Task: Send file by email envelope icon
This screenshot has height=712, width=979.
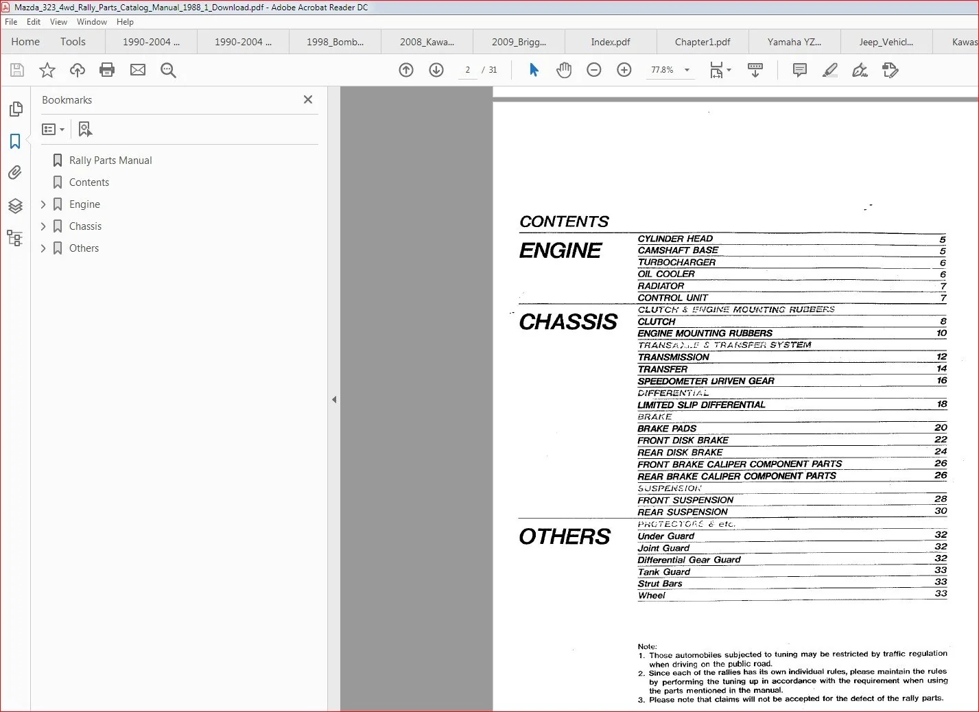Action: pyautogui.click(x=138, y=70)
